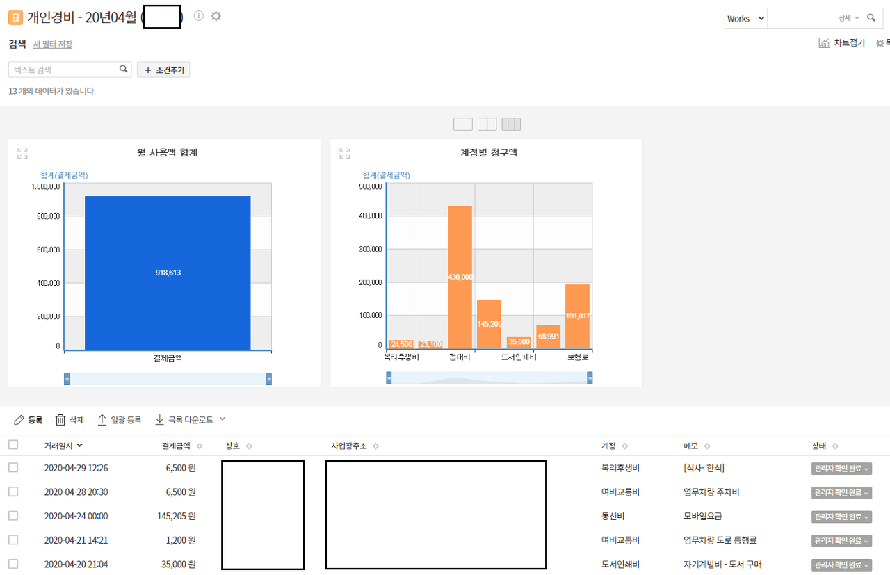Sort by 메모 column arrows

[707, 446]
